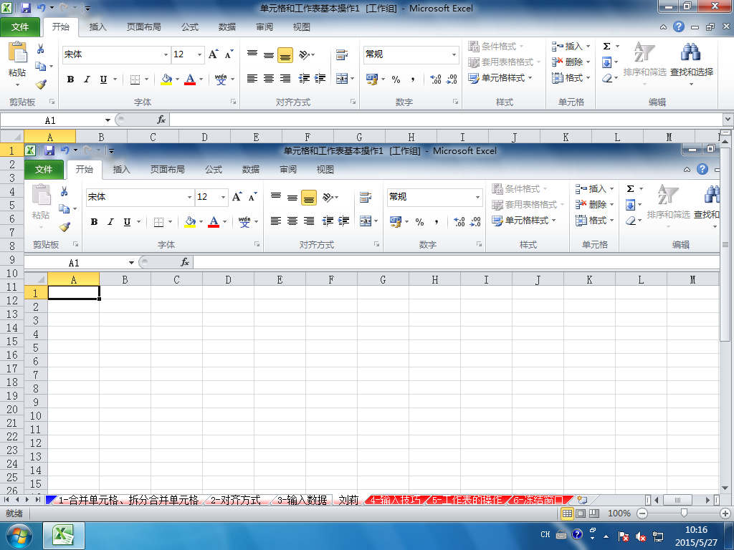Click the main window formula bar input
Image resolution: width=734 pixels, height=550 pixels.
(x=446, y=120)
